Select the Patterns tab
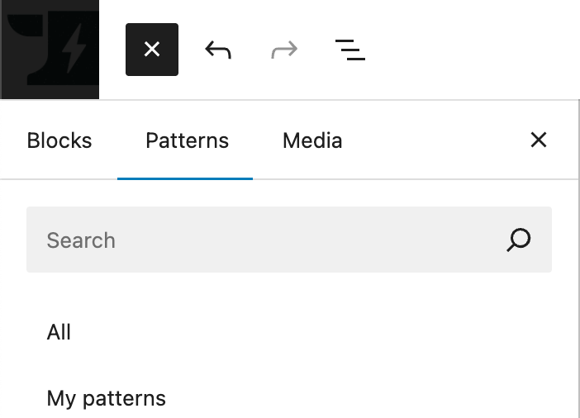Image resolution: width=580 pixels, height=418 pixels. point(187,140)
